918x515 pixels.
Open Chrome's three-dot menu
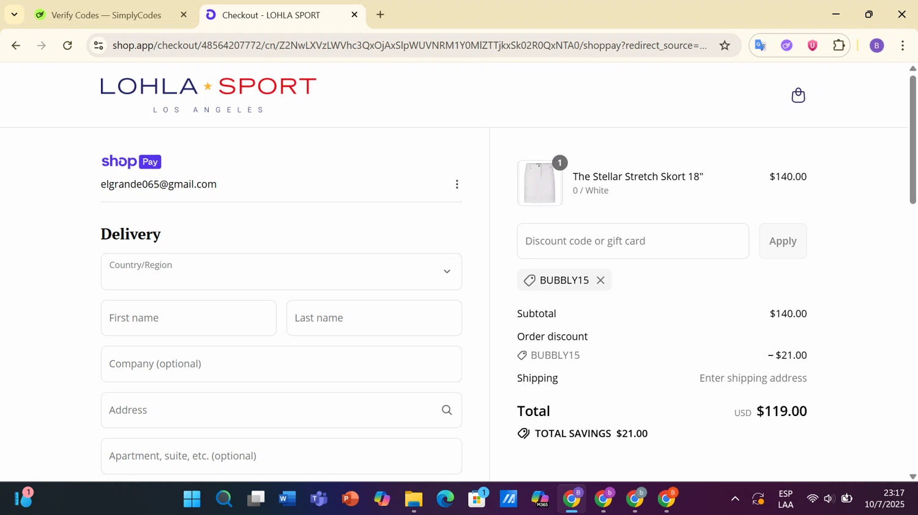click(x=903, y=46)
